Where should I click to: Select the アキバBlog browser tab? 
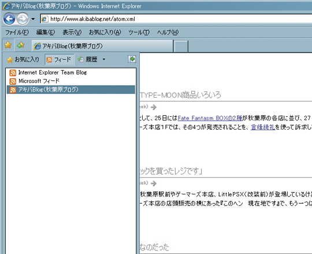click(x=102, y=46)
